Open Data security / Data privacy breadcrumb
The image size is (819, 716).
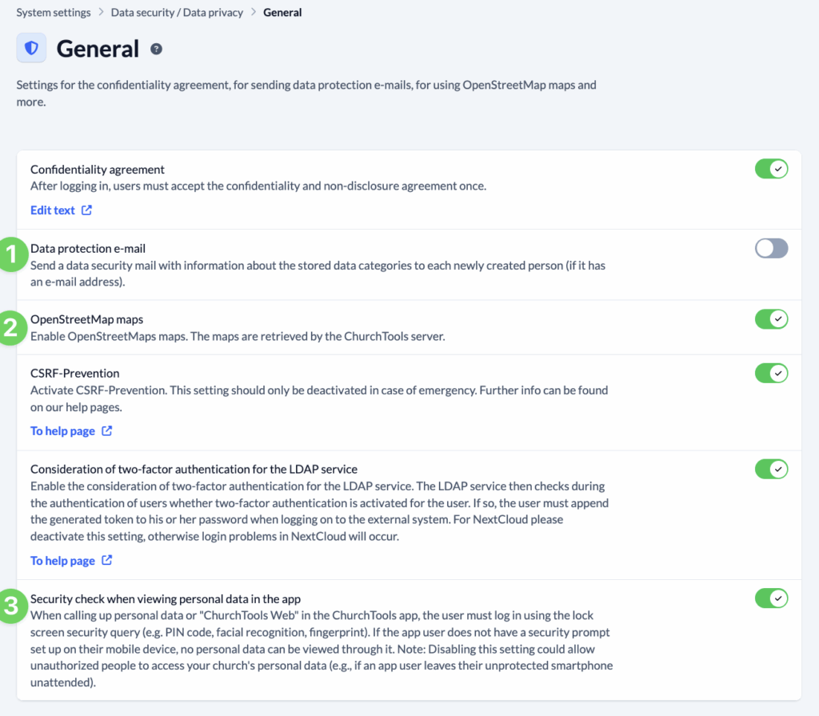click(x=177, y=13)
